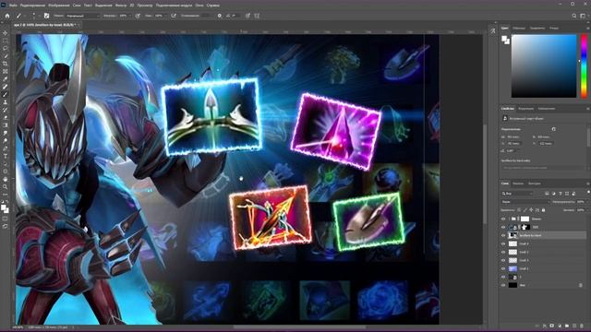Select the Rectangular Marquee tool

6,41
